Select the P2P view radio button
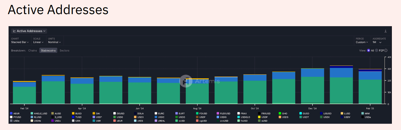Screen dimensions: 401x130 (377, 51)
